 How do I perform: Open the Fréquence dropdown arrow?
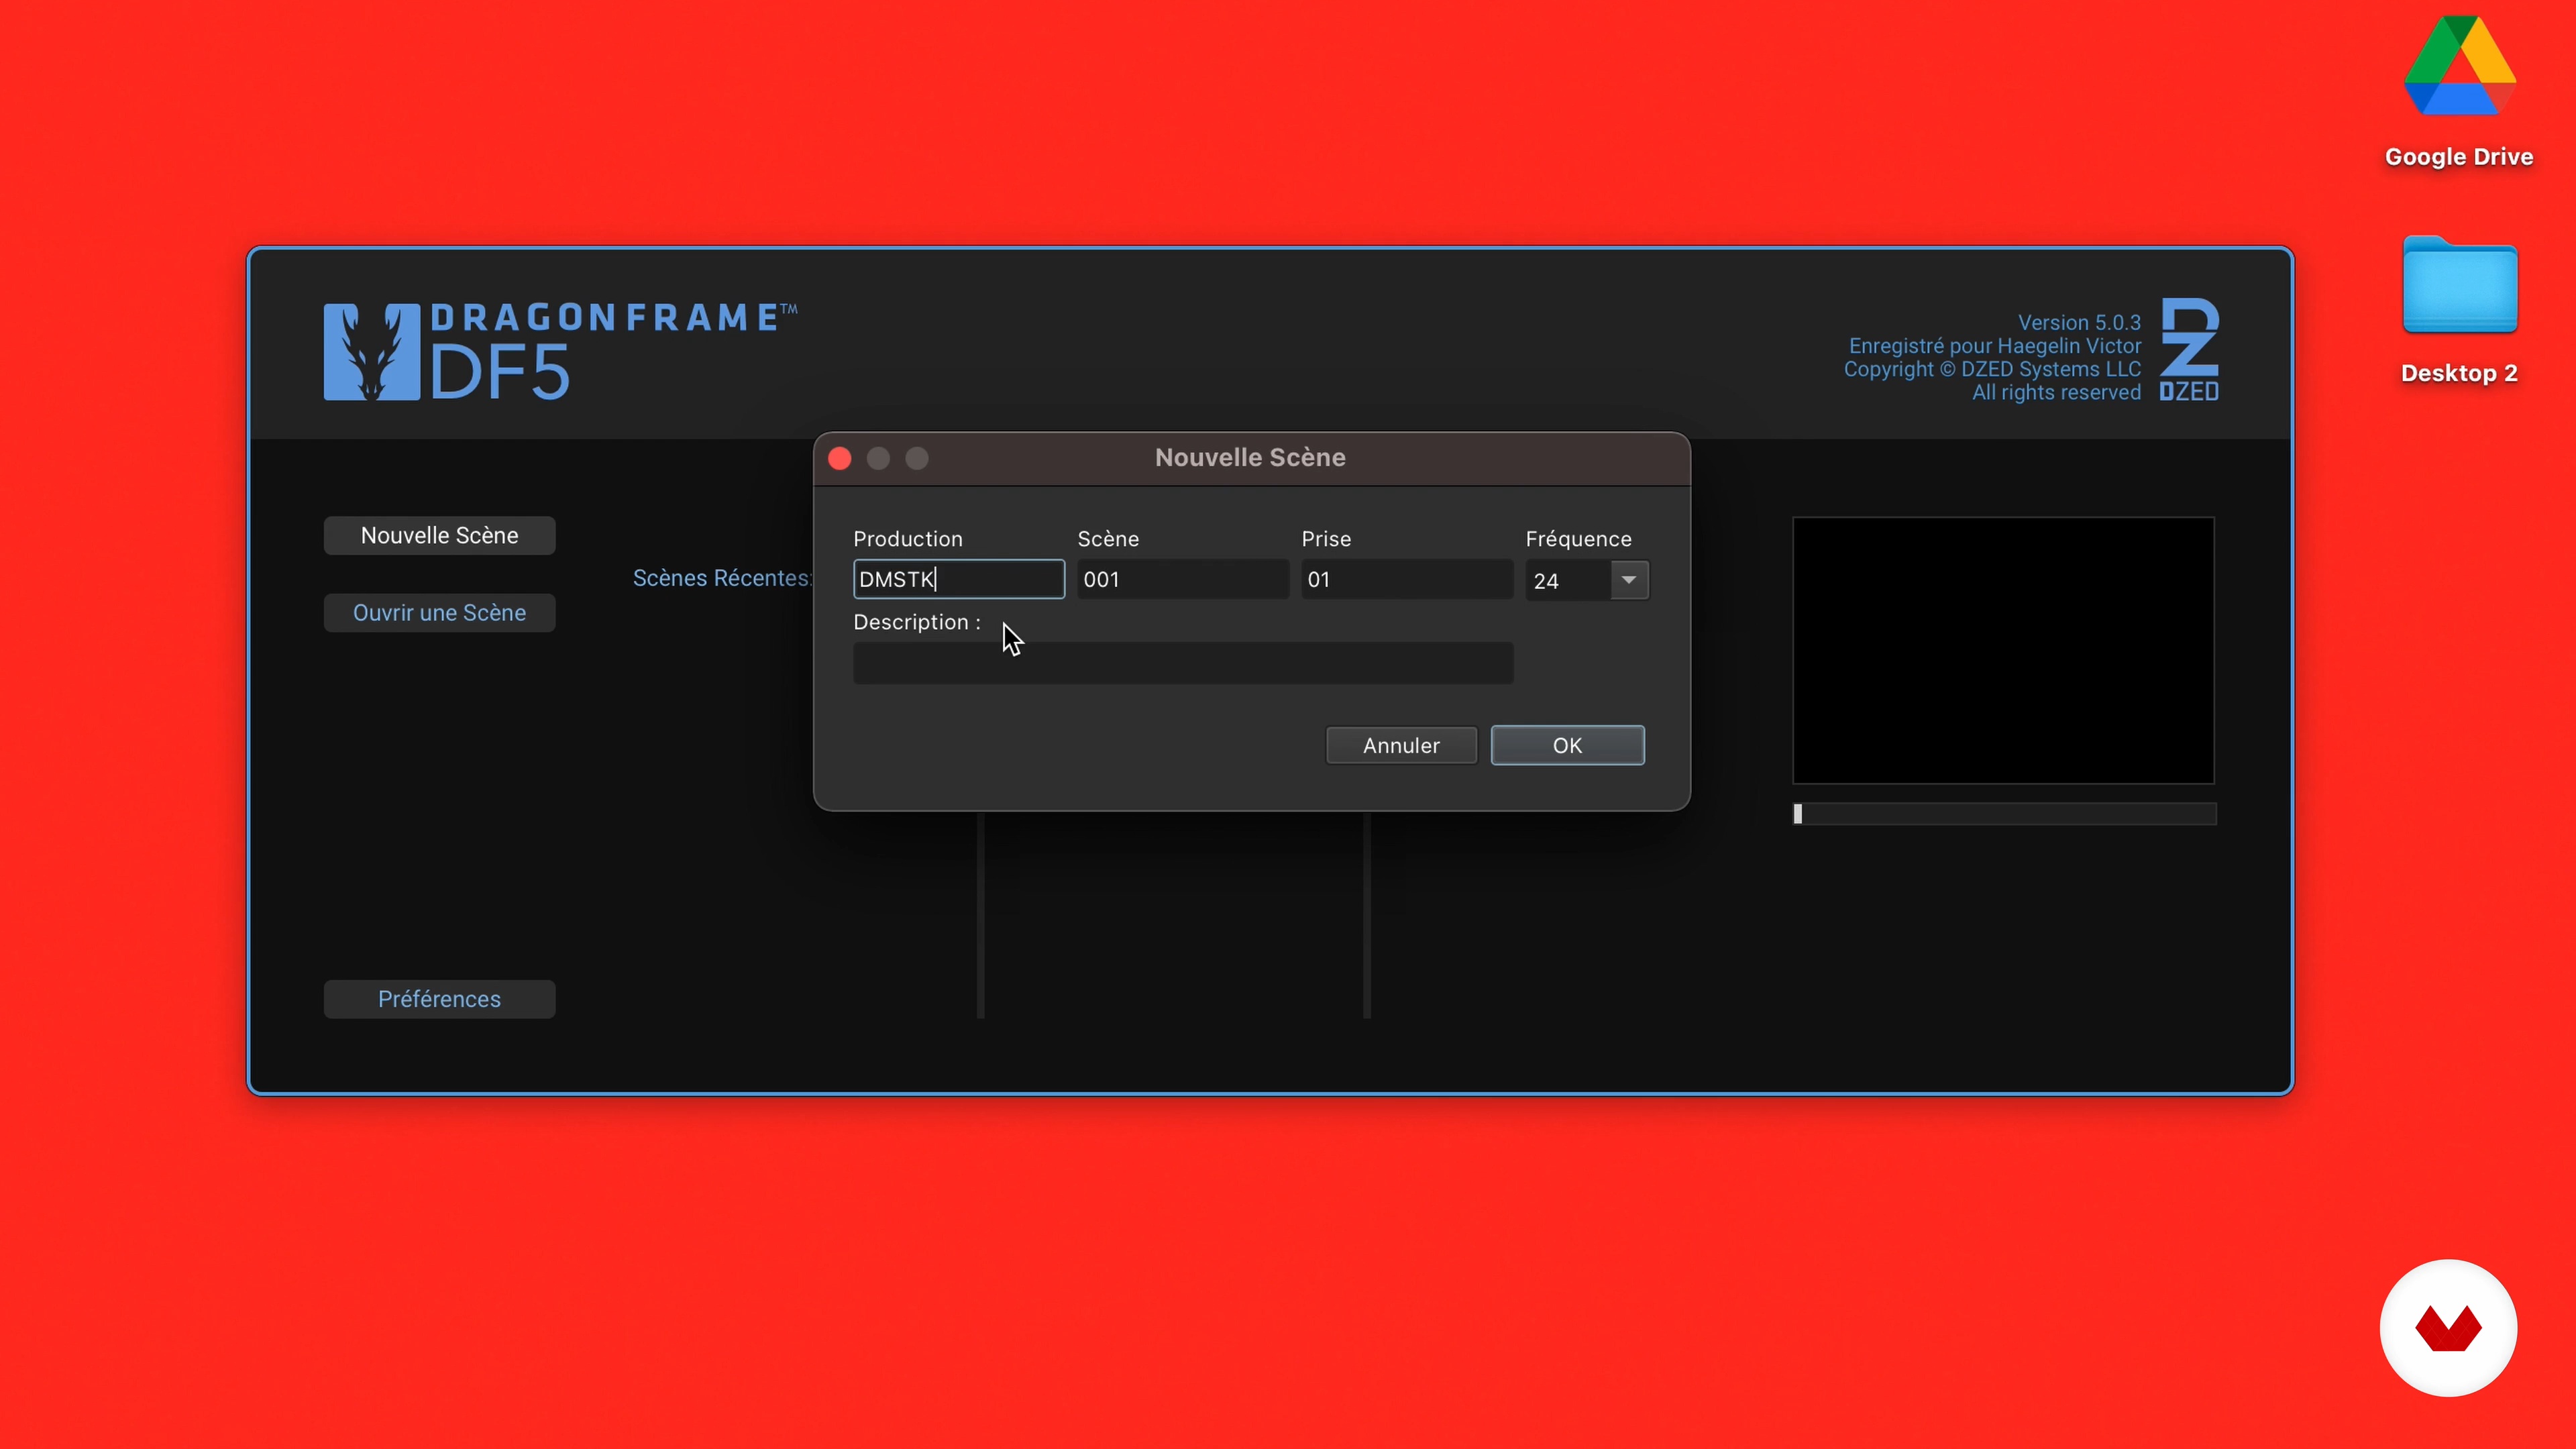1629,580
